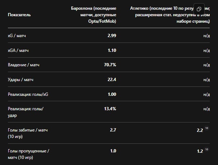Image resolution: width=218 pixels, height=165 pixels.
Task: Open citation 10 next to 2.2
Action: (207, 128)
